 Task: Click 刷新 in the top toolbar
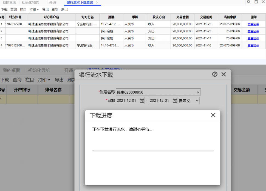pyautogui.click(x=55, y=10)
